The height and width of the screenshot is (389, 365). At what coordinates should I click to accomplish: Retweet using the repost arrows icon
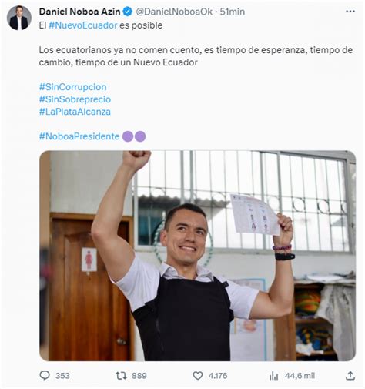tap(121, 376)
